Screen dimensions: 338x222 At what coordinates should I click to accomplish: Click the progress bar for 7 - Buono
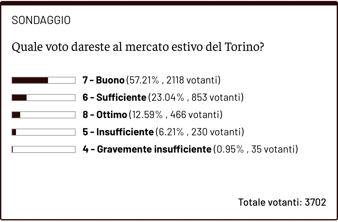(x=44, y=80)
